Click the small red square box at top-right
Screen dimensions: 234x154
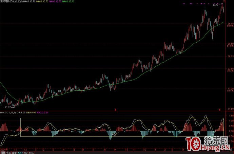click(224, 2)
